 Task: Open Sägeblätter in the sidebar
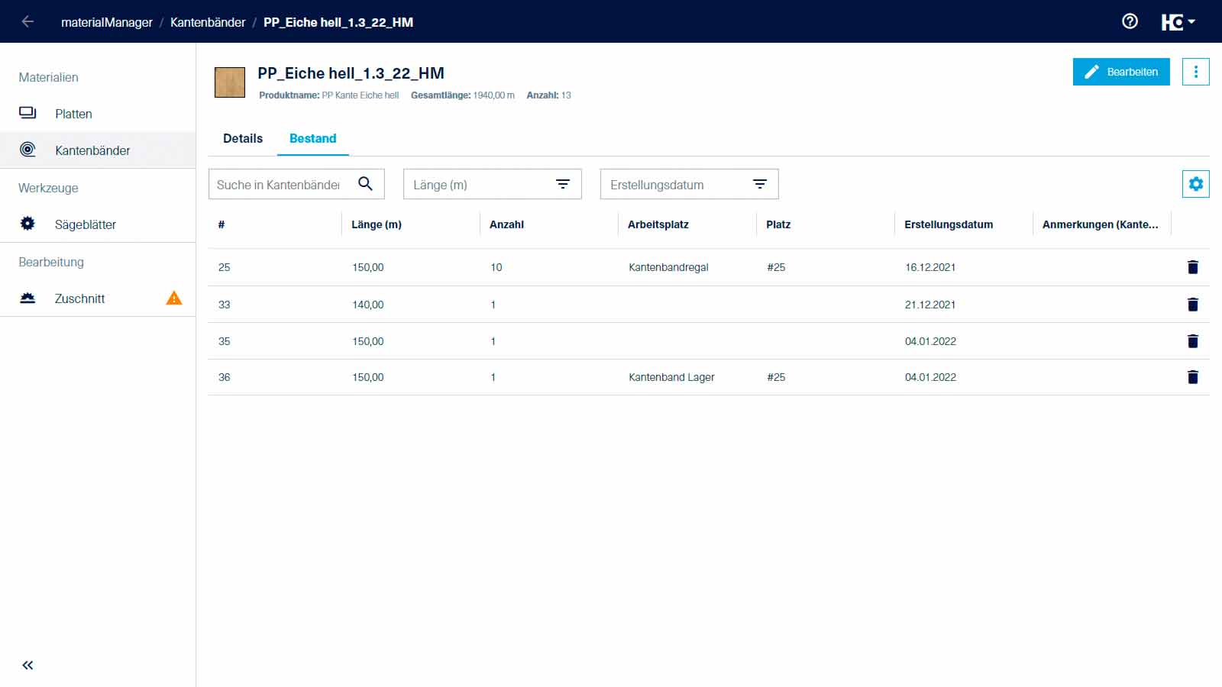click(x=98, y=224)
